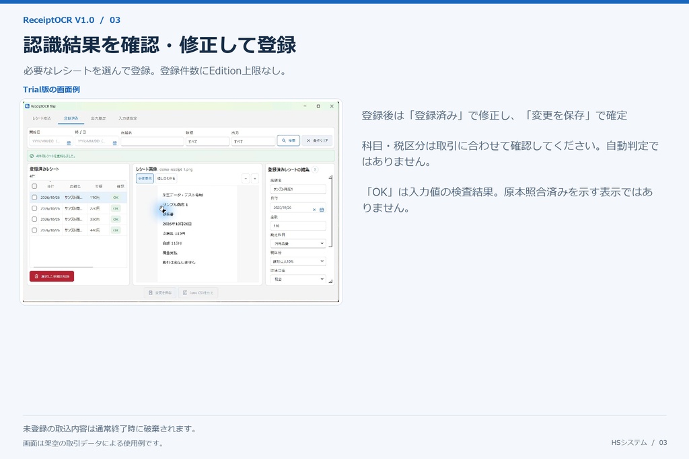The width and height of the screenshot is (689, 459).
Task: Open the 出力設定 tab
Action: pos(98,118)
